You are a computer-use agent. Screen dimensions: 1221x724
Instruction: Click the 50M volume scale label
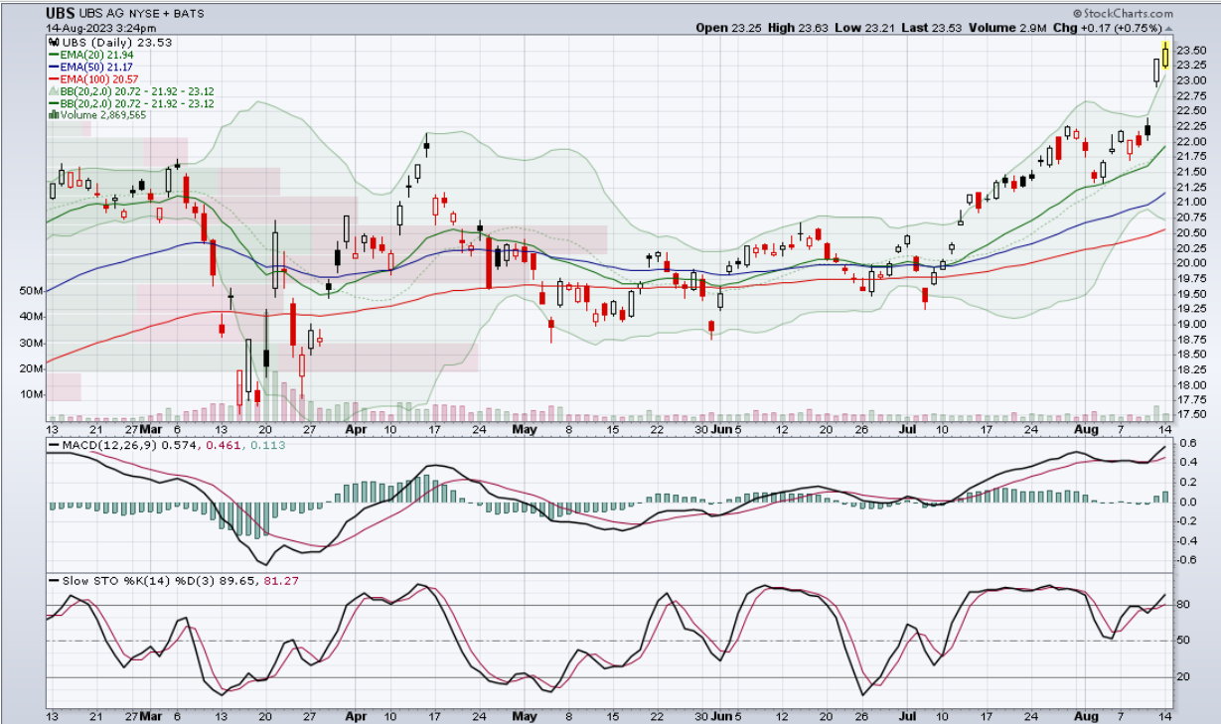coord(31,291)
